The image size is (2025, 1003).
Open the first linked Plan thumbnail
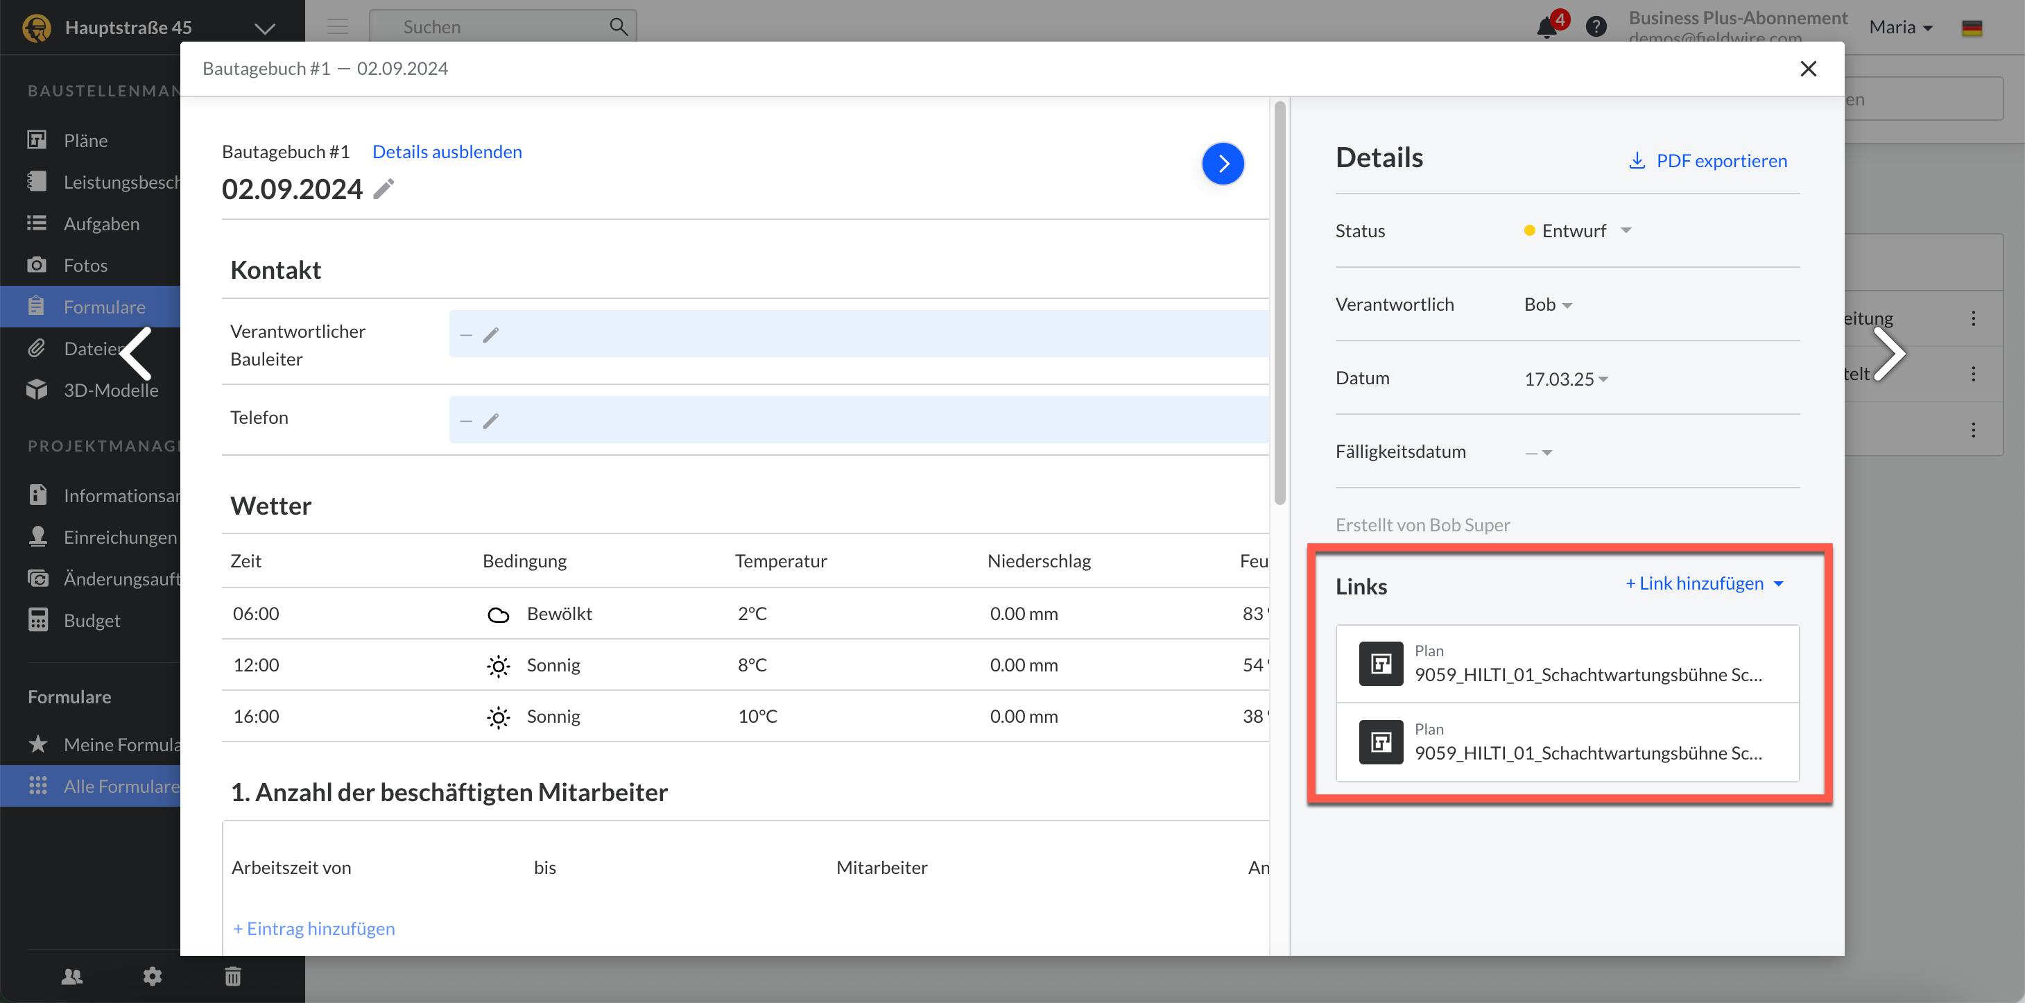[1381, 663]
